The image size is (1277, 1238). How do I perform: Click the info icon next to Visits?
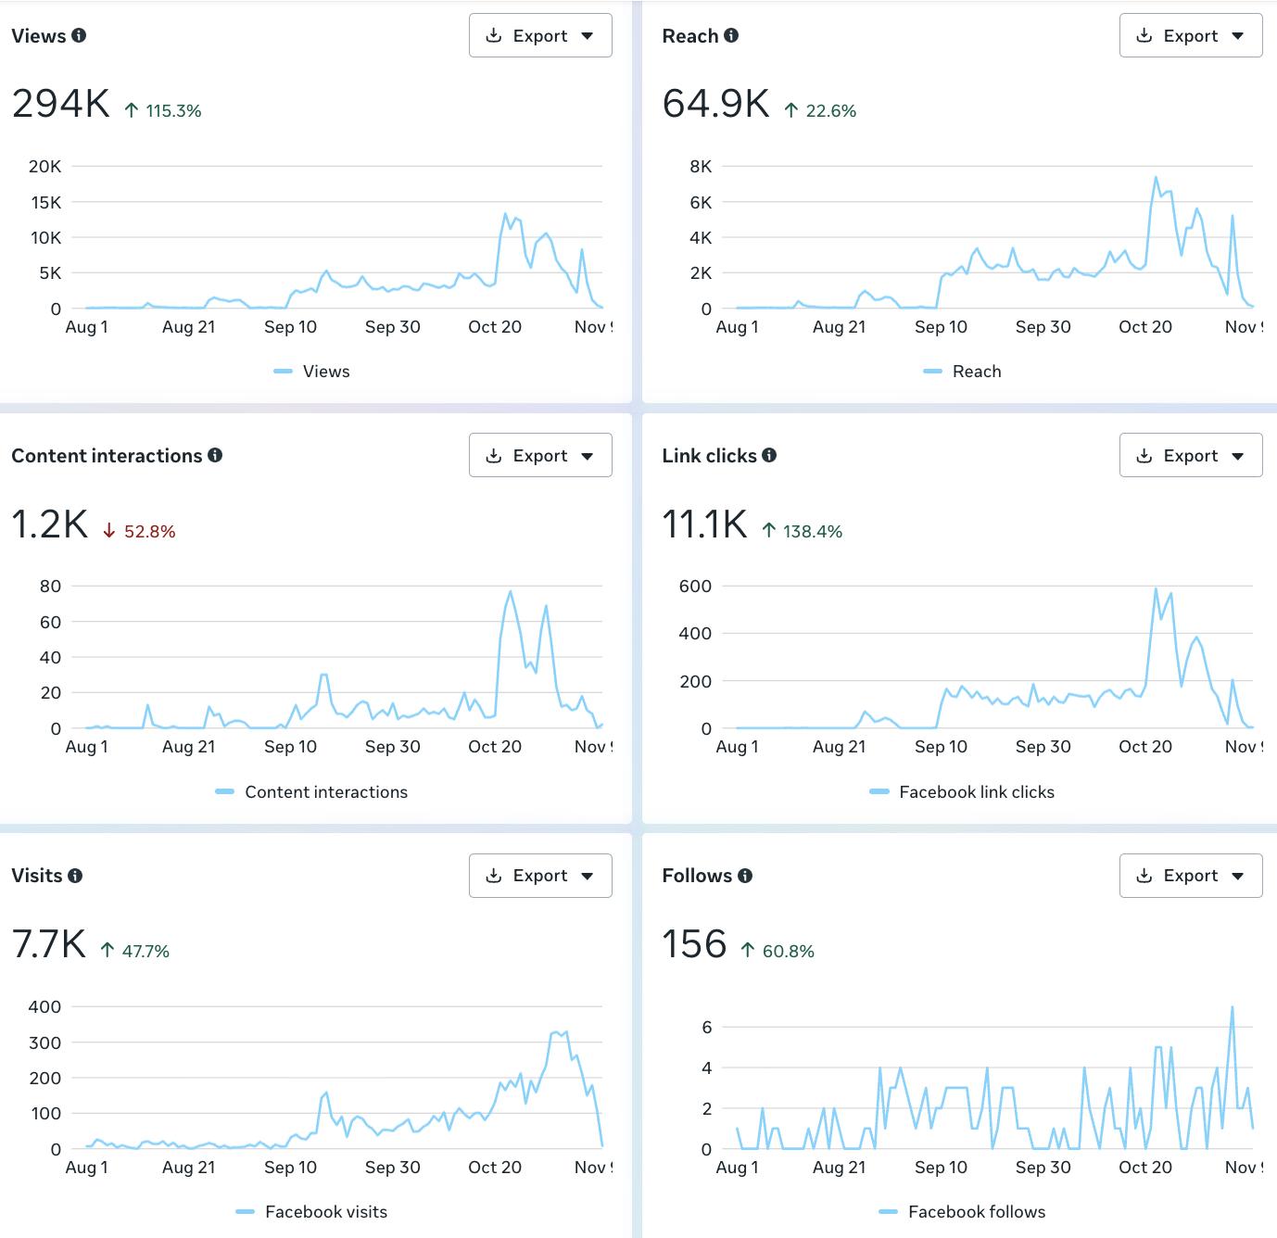[x=75, y=875]
